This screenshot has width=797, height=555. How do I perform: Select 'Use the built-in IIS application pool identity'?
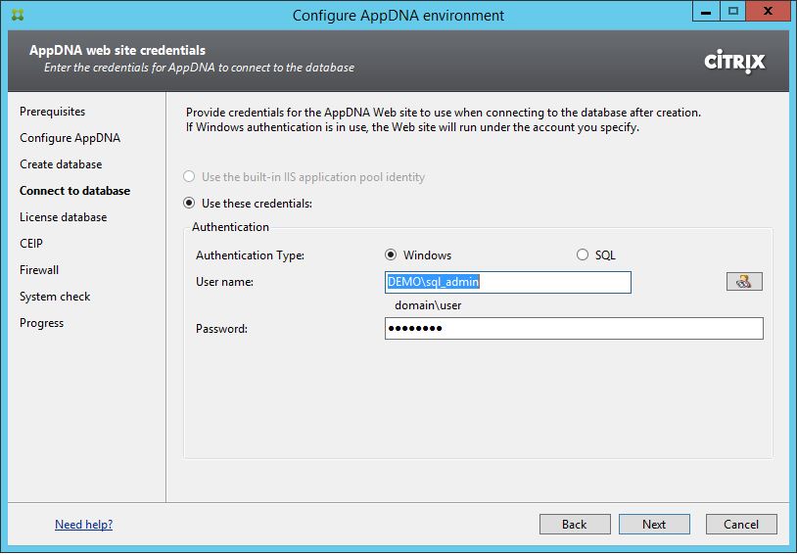click(190, 177)
